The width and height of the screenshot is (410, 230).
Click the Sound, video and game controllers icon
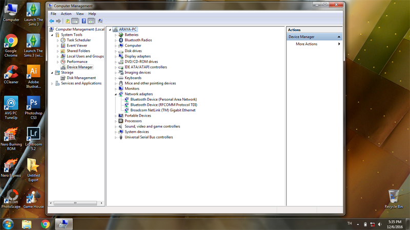[x=121, y=126]
